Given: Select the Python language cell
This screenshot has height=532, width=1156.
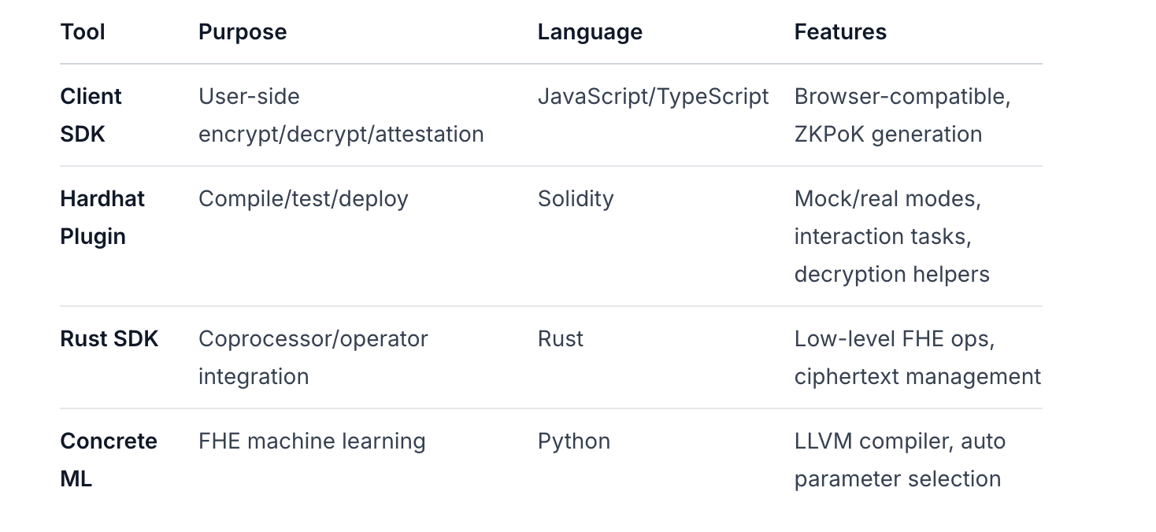Looking at the screenshot, I should (574, 441).
